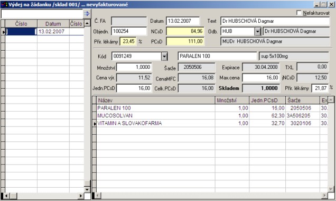Click the Datum field showing 13.02.2007
Image resolution: width=336 pixels, height=201 pixels.
[x=183, y=21]
